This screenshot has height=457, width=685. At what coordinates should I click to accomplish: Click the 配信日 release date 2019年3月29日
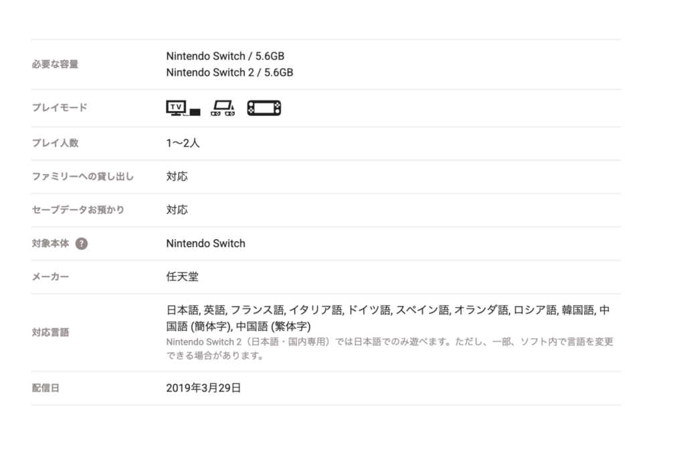tap(203, 387)
